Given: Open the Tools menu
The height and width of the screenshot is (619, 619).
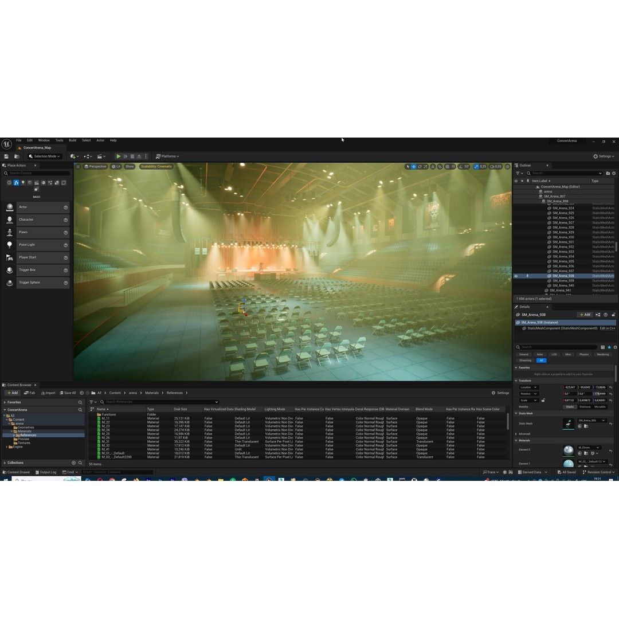Looking at the screenshot, I should tap(59, 140).
